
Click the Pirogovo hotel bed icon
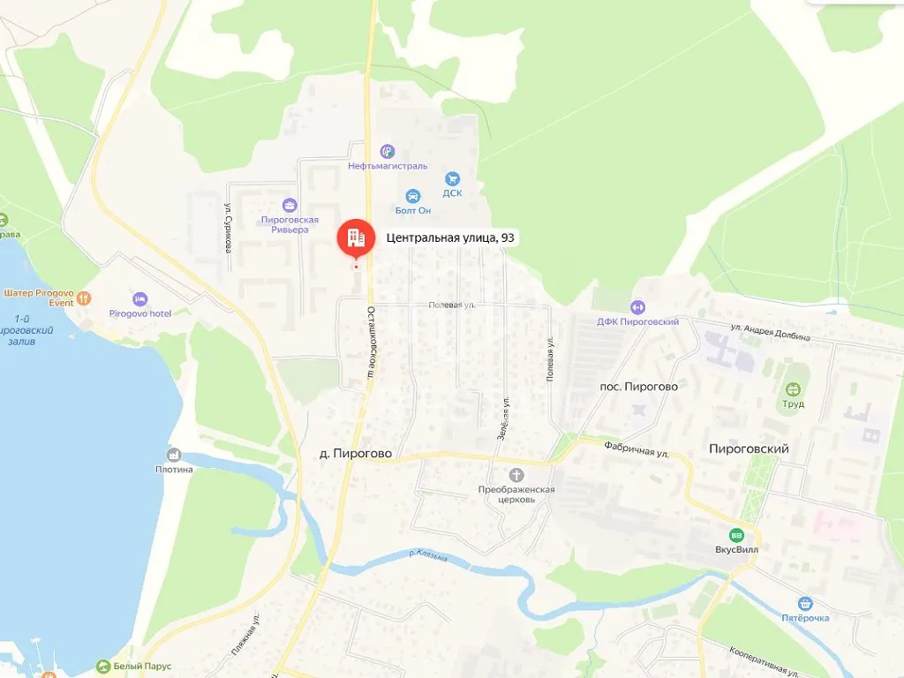coord(140,299)
